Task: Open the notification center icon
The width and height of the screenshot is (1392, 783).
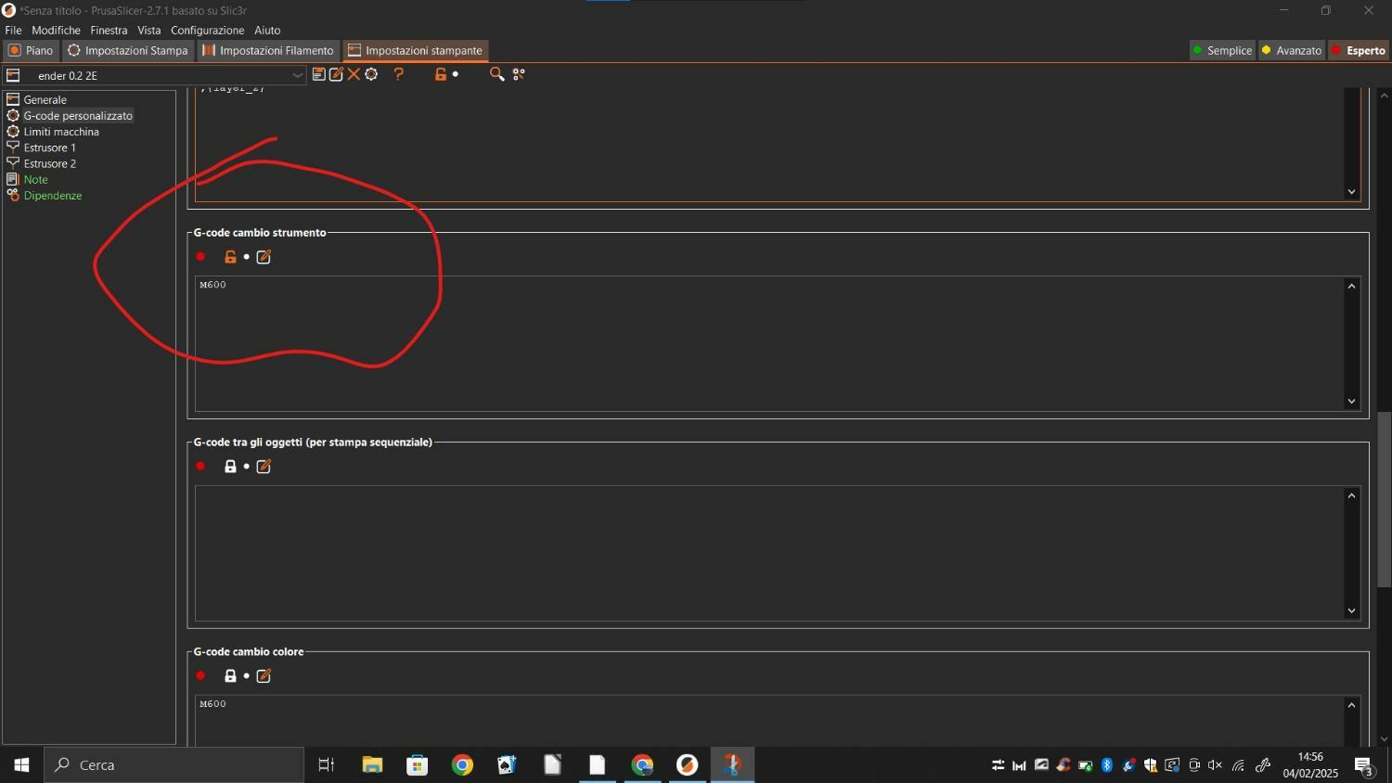Action: [1364, 765]
